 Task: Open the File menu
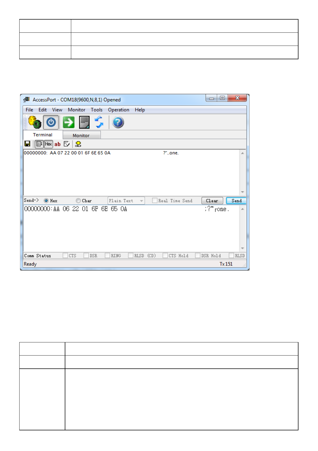(29, 110)
